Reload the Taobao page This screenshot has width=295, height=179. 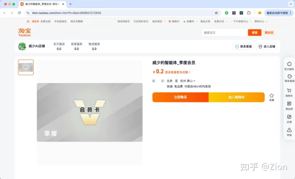pos(19,13)
